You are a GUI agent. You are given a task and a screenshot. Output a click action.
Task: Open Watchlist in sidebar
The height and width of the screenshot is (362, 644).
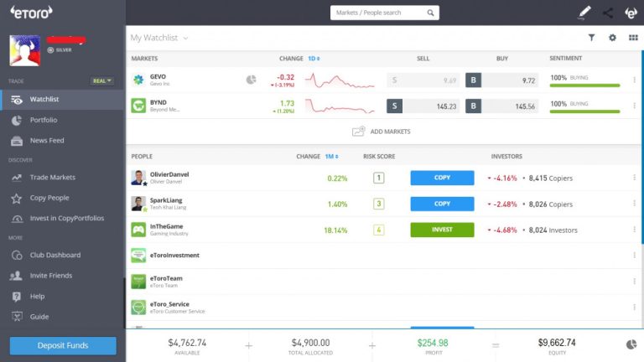coord(62,100)
